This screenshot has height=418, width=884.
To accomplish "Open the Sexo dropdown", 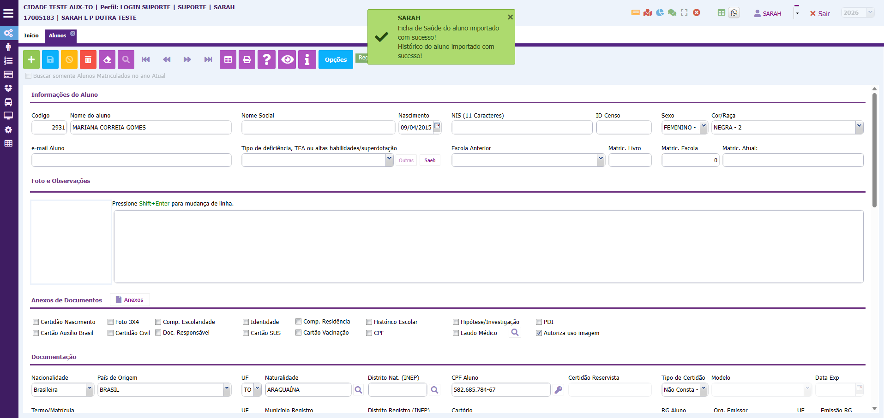I will point(704,127).
